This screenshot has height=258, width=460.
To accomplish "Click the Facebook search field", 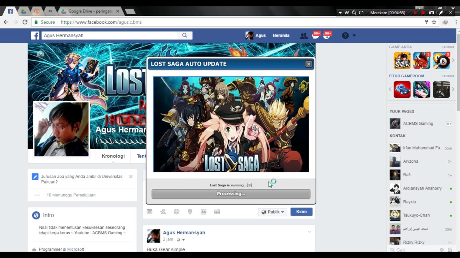I will pos(109,35).
